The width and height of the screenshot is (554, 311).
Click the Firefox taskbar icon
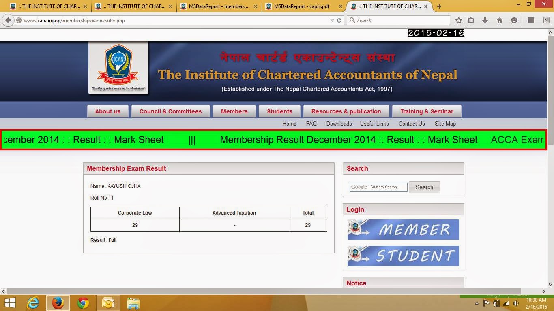(58, 303)
